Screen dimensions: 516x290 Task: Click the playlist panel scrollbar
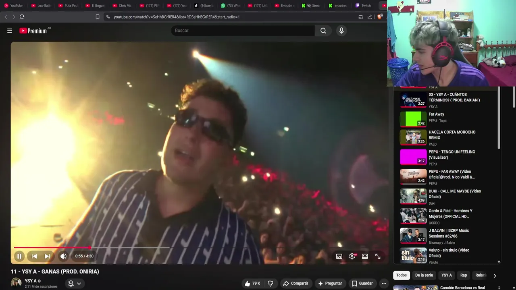coord(499,118)
